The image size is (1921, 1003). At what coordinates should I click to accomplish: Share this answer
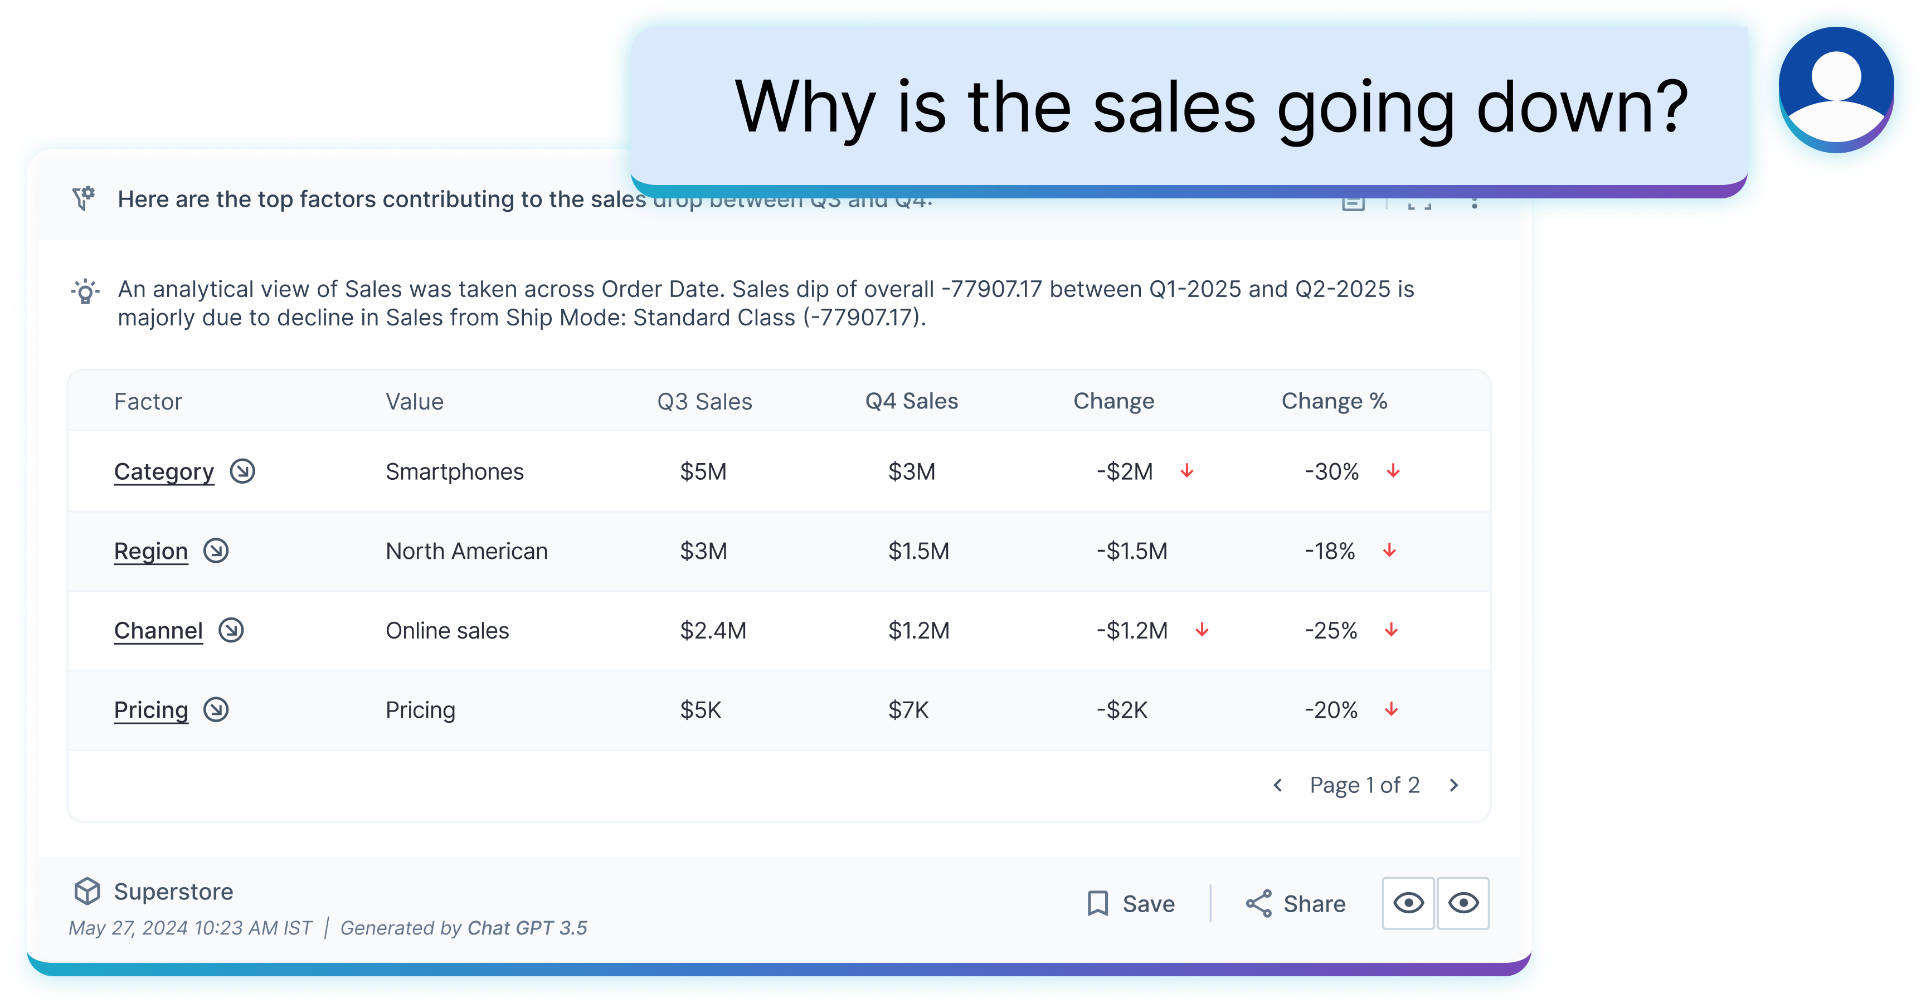[1296, 903]
